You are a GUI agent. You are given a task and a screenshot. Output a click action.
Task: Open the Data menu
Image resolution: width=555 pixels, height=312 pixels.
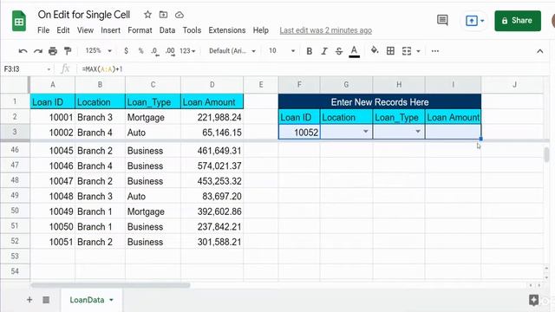pos(167,30)
